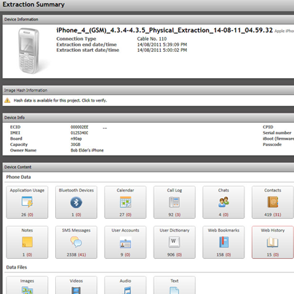Click the Contacts count 419 (31)
This screenshot has height=294, width=294.
tap(273, 215)
